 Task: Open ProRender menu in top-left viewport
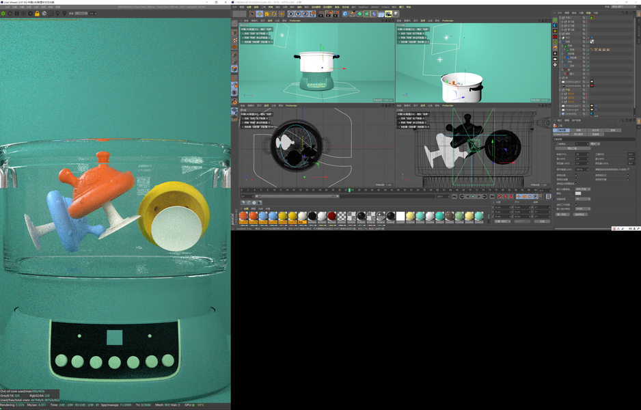tap(295, 20)
